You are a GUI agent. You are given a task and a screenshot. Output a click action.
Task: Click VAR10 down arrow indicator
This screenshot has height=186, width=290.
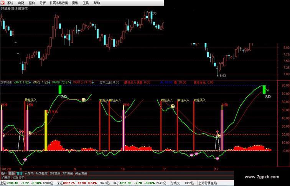tap(93, 82)
